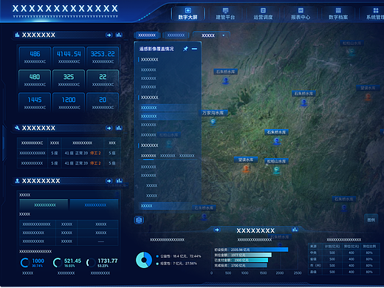
Task: Click the arrow icon in the wrench panel header
Action: pyautogui.click(x=109, y=128)
